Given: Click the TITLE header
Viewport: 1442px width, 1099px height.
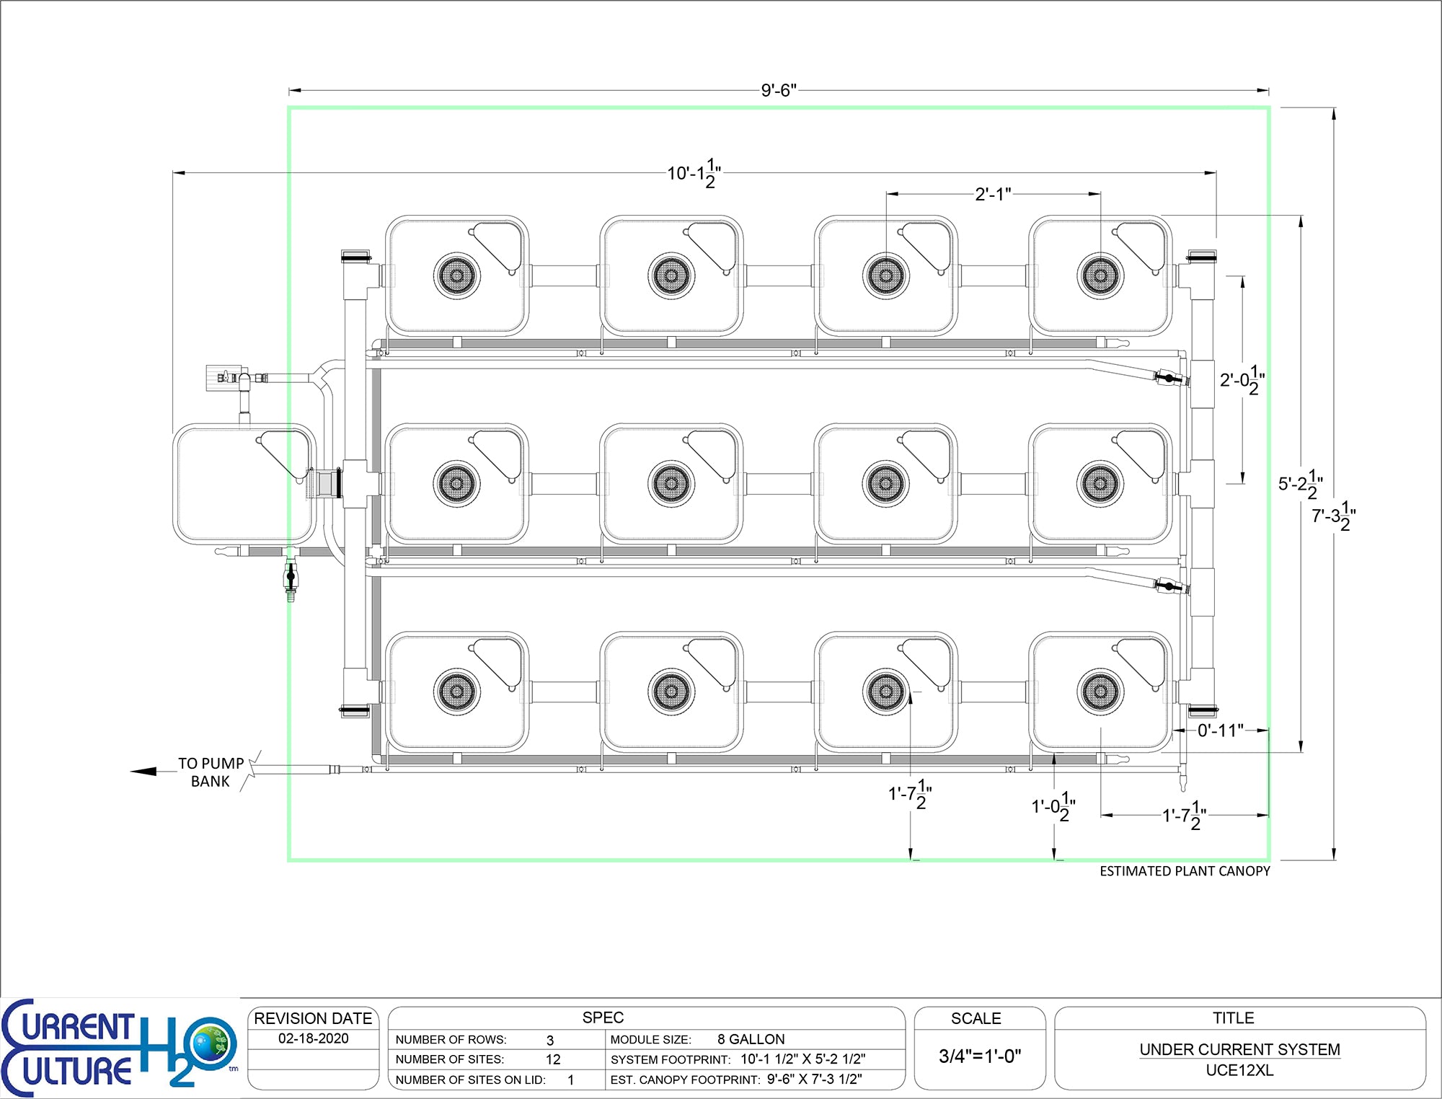Looking at the screenshot, I should [1233, 1018].
